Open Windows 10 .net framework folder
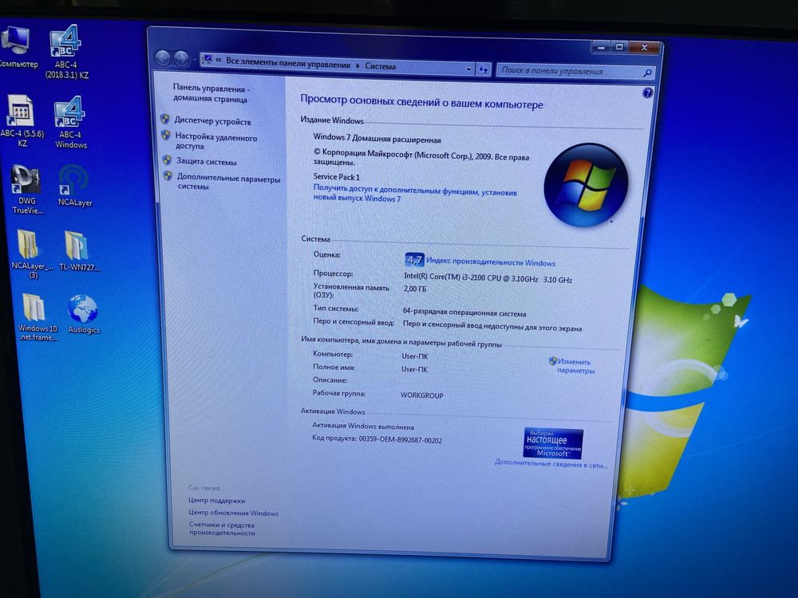Screen dimensions: 798x598 37,317
